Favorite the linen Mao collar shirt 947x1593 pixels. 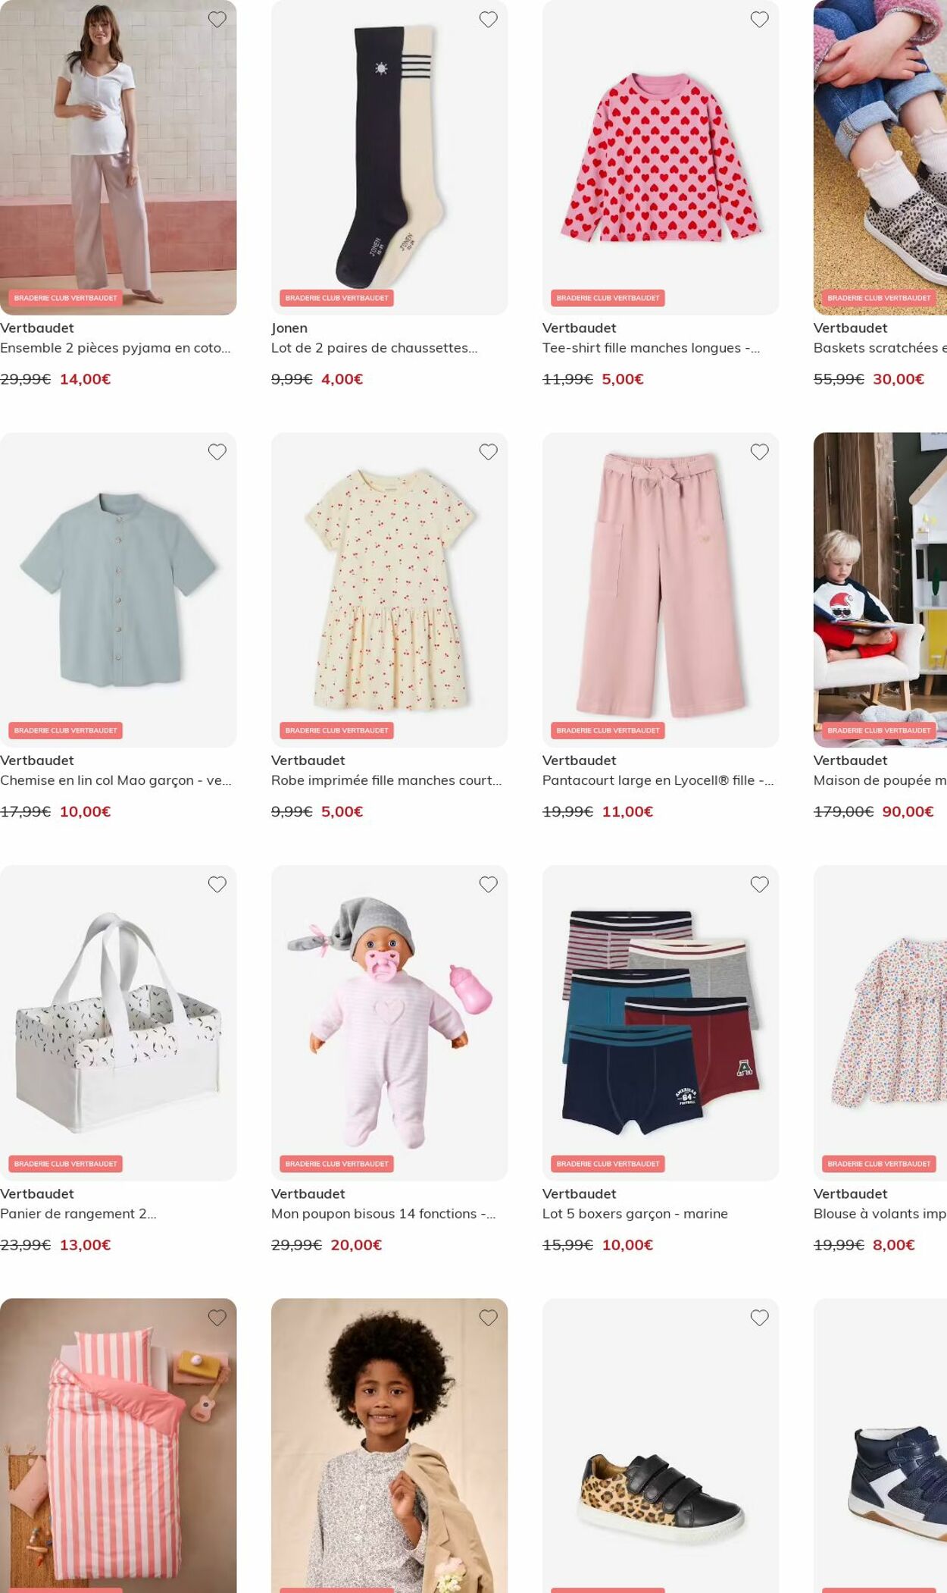(x=217, y=452)
